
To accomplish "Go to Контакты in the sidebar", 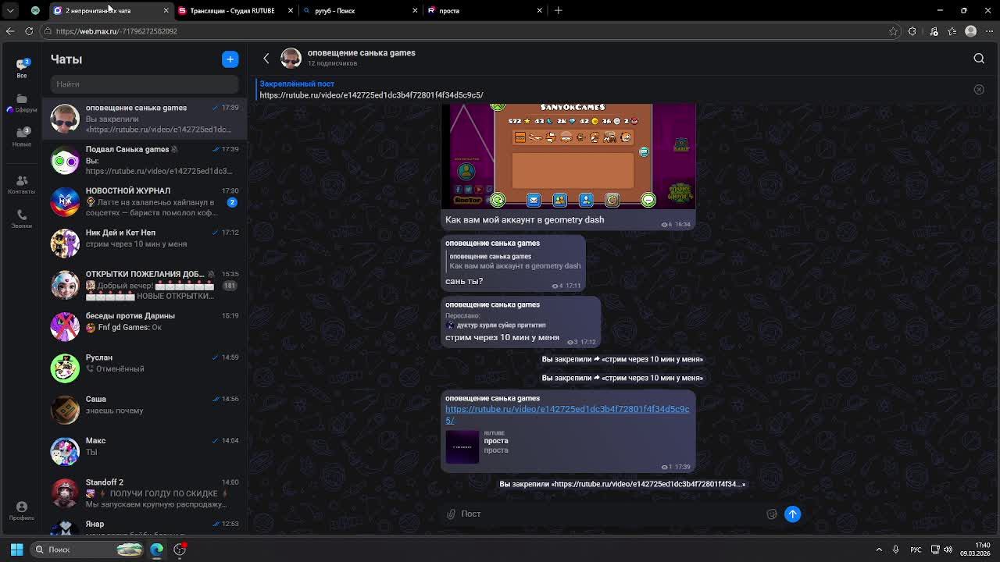I will [22, 184].
